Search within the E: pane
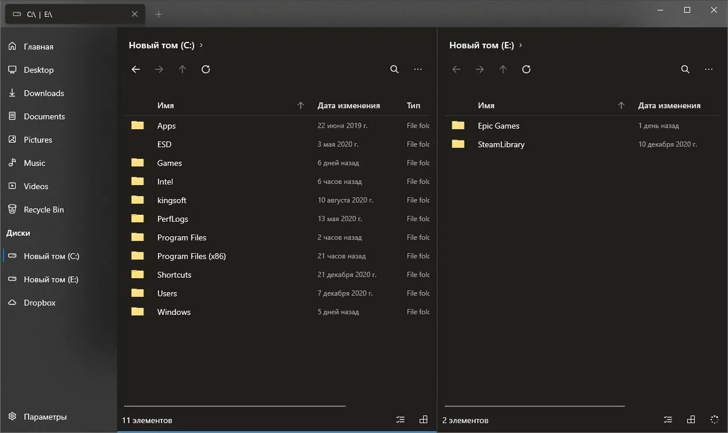Image resolution: width=728 pixels, height=433 pixels. (685, 69)
